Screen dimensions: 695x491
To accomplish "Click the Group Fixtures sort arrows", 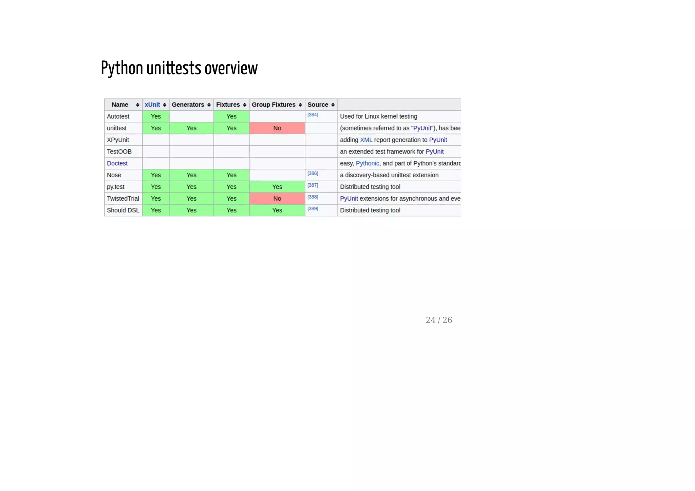I will coord(300,105).
